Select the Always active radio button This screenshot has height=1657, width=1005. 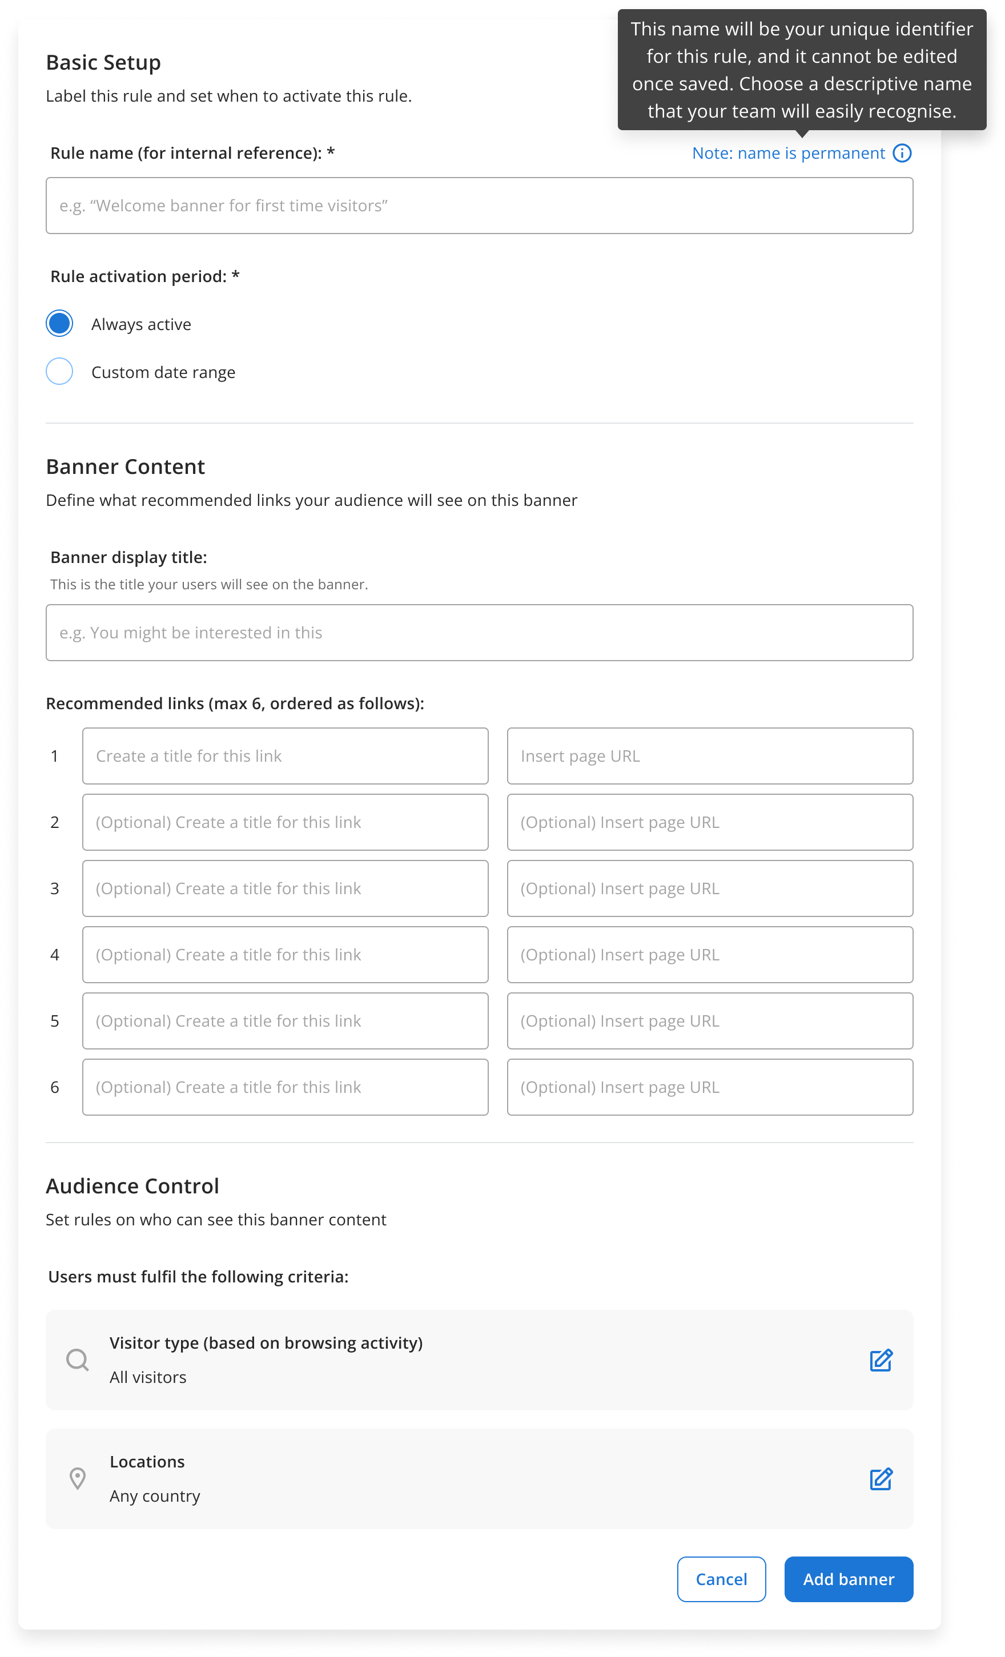(59, 324)
